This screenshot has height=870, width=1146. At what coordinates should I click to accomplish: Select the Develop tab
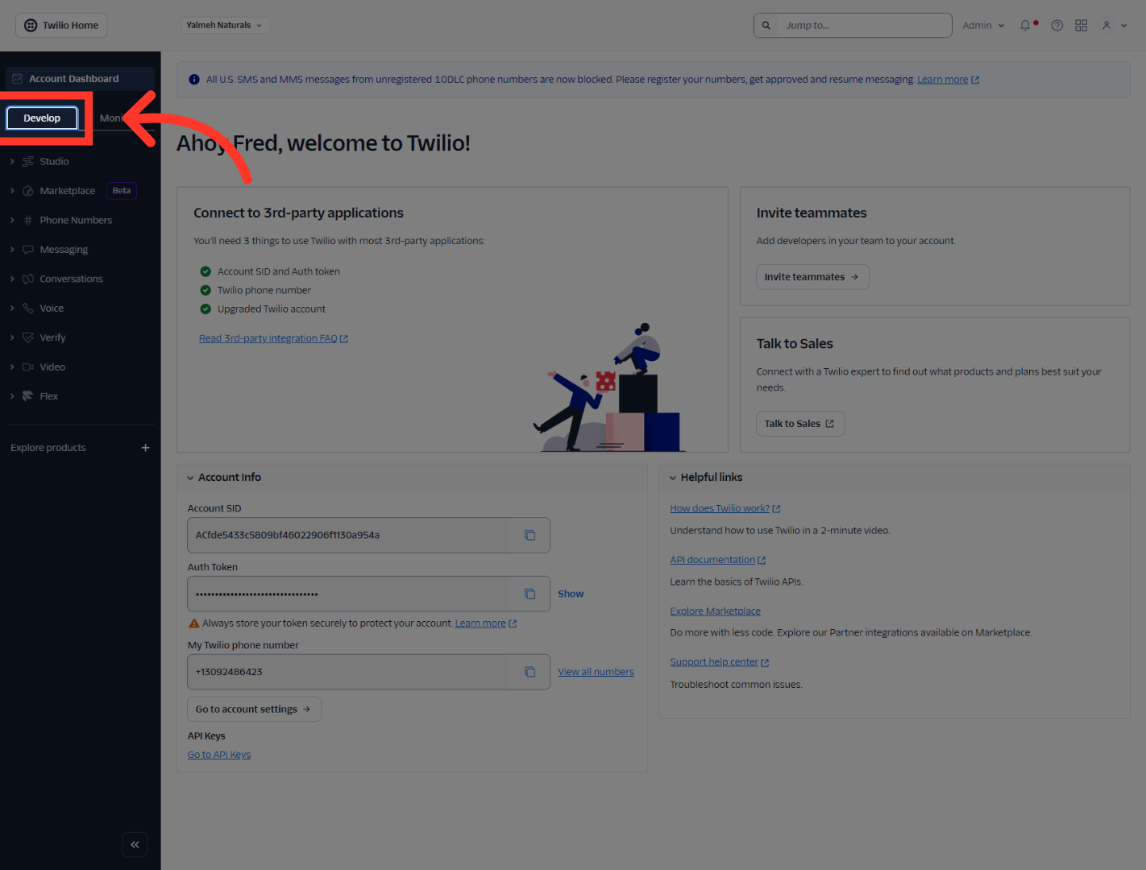[42, 118]
